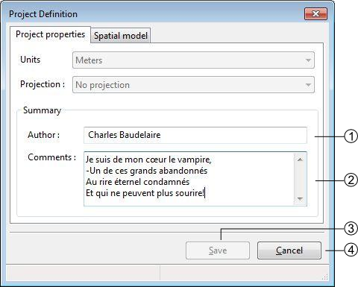Image resolution: width=358 pixels, height=287 pixels.
Task: Click the line 'Au rire éternel condamnés'
Action: coord(137,182)
